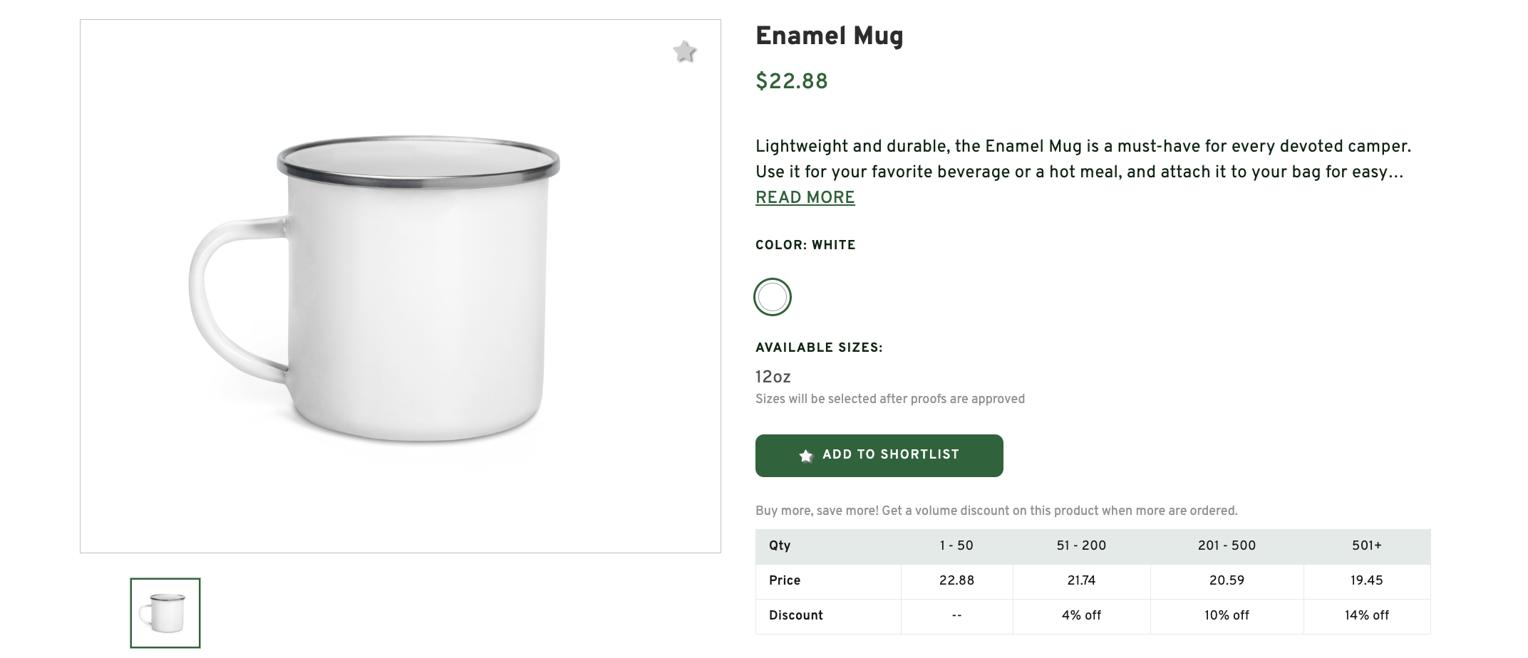
Task: Click the 501+ quantity column header
Action: [1365, 545]
